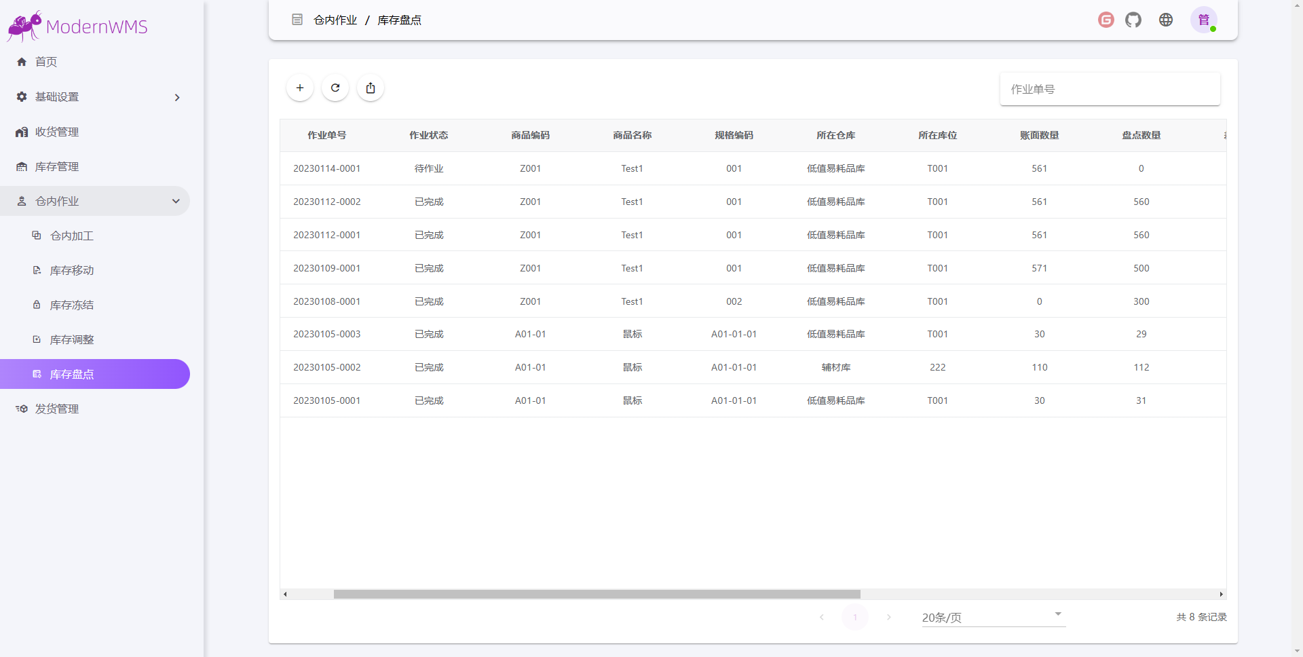Click the breadcrumb menu document icon
1303x657 pixels.
click(x=297, y=20)
